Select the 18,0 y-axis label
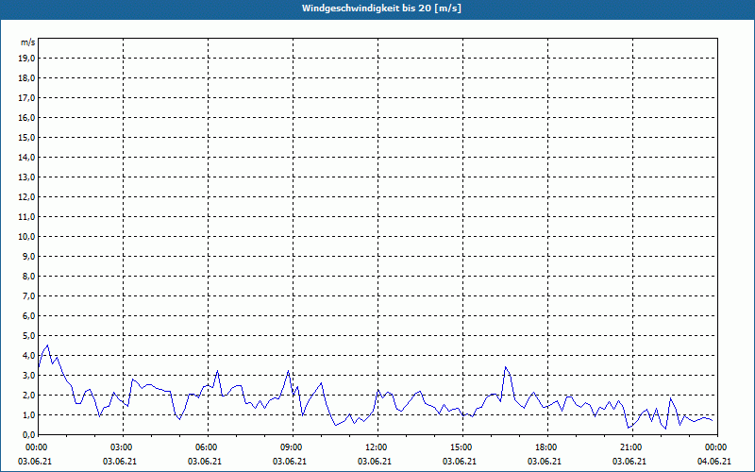Viewport: 755px width, 472px height. click(x=26, y=78)
